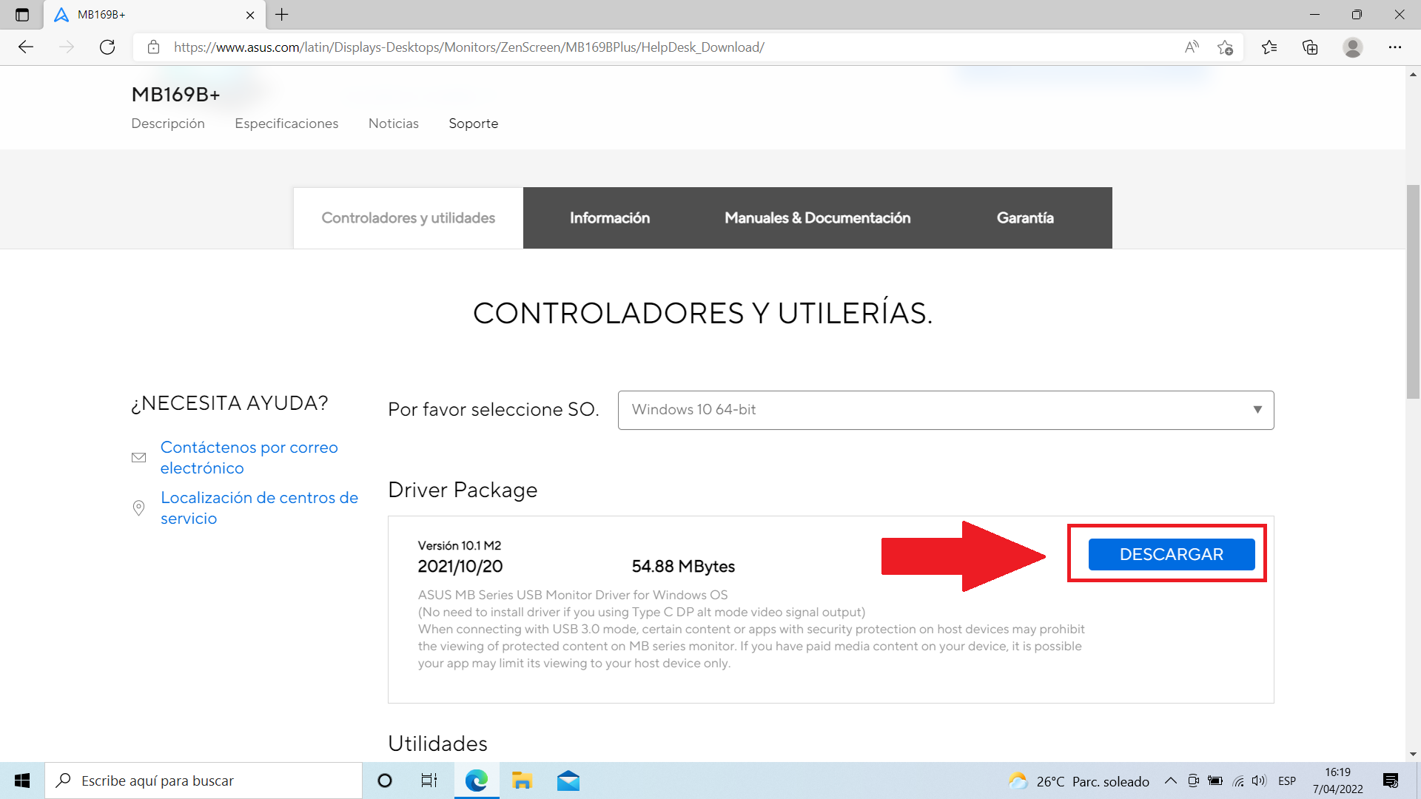Open the Collections icon
This screenshot has height=799, width=1421.
coord(1310,47)
